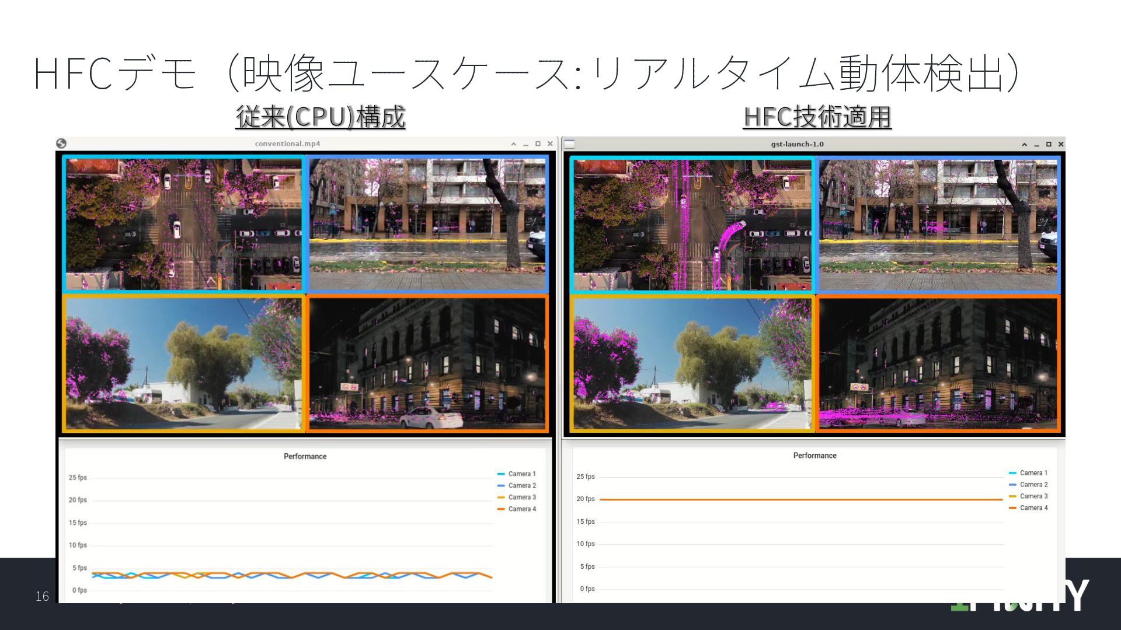Maximize the conventional.mp4 window
The height and width of the screenshot is (630, 1121).
coord(538,144)
